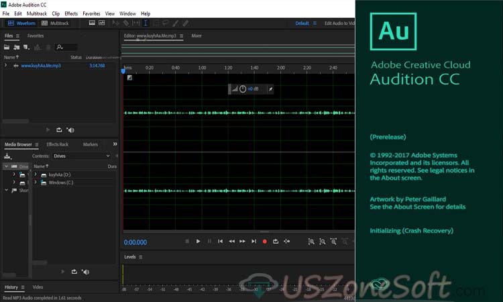Open the Contents Drives dropdown

coord(81,156)
